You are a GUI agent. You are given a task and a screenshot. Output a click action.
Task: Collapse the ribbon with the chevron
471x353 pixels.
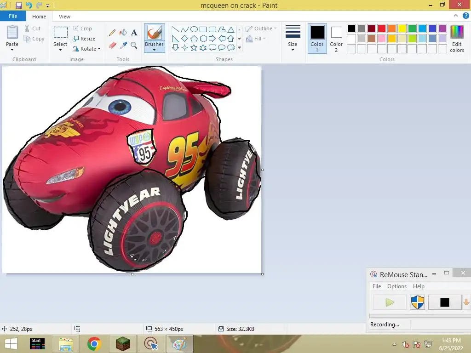click(x=456, y=16)
